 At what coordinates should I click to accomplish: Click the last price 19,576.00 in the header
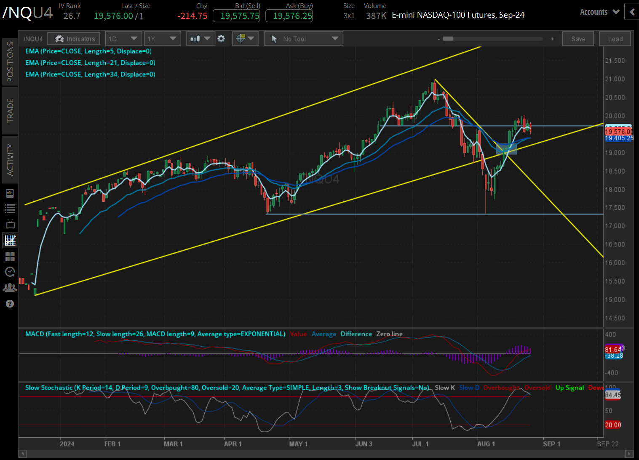[x=113, y=16]
